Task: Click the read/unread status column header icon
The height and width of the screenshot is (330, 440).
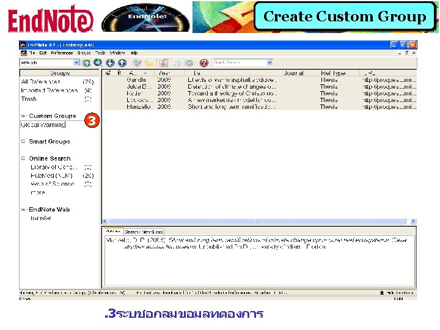Action: 108,73
